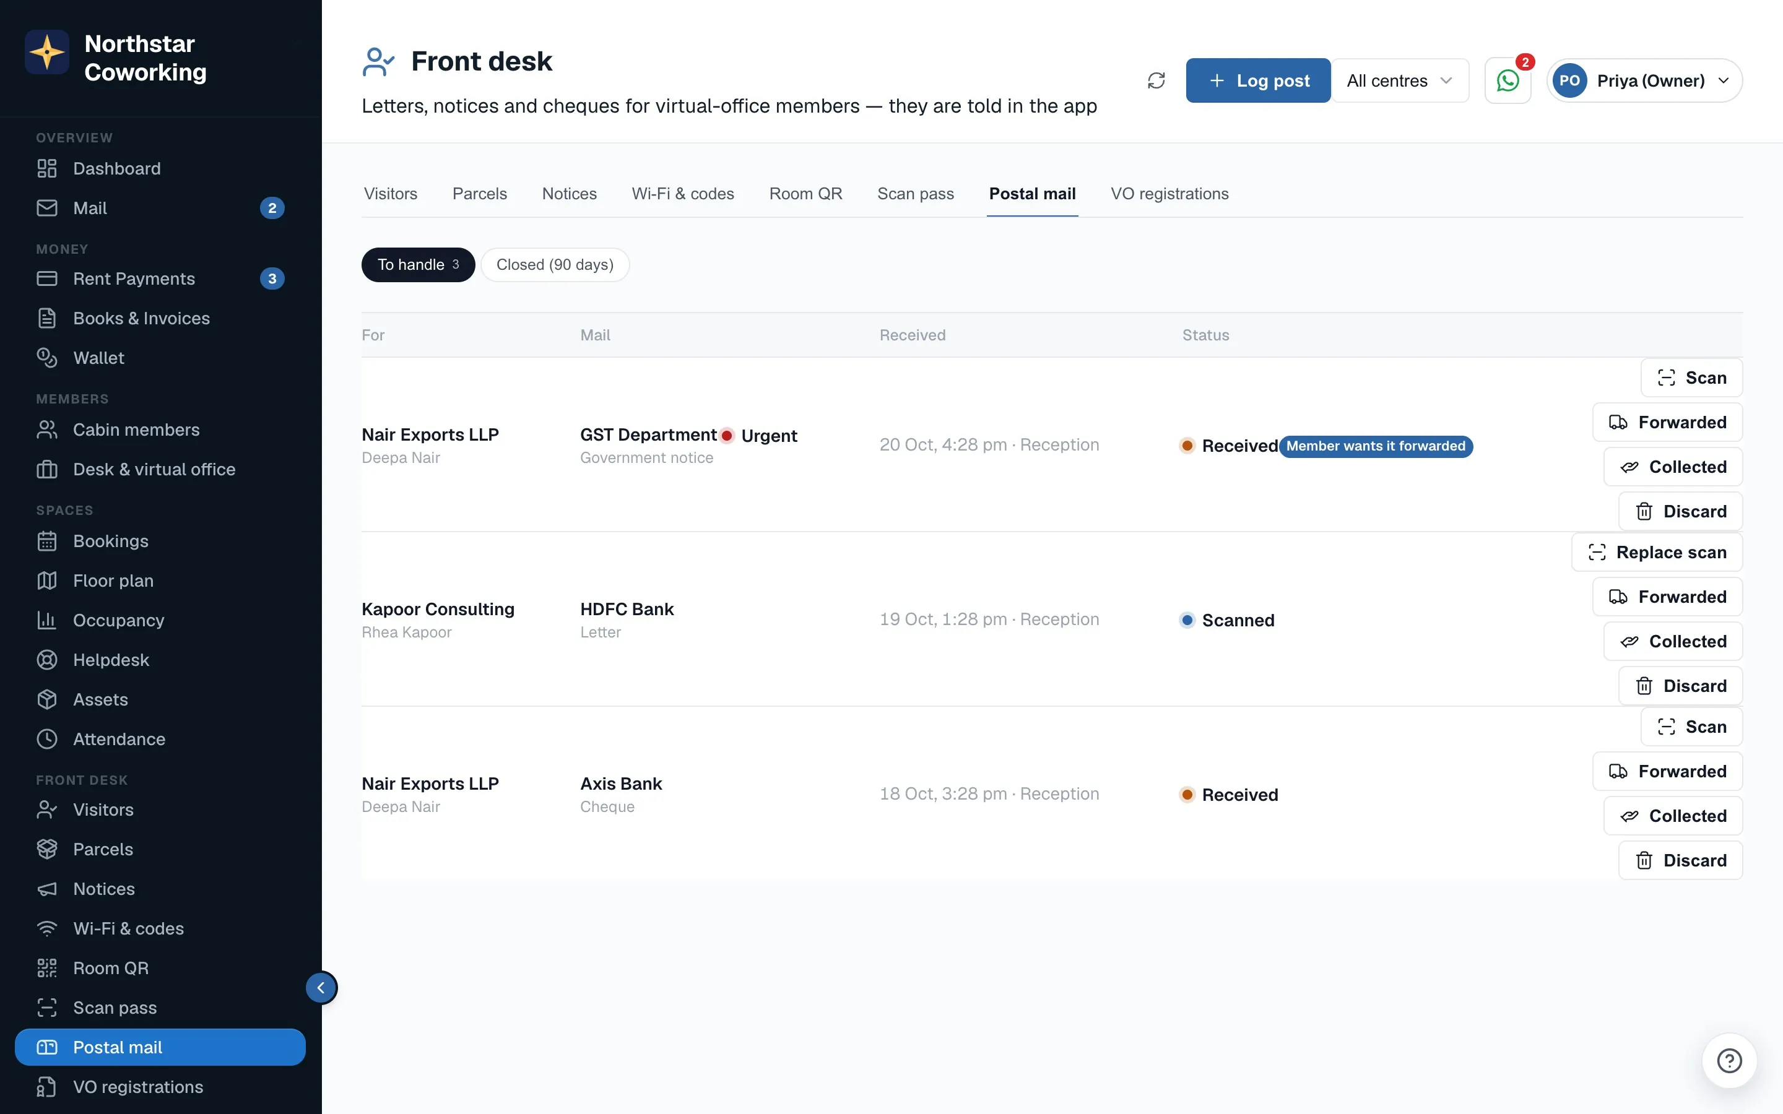Discard the HDFC Bank letter

click(1680, 686)
